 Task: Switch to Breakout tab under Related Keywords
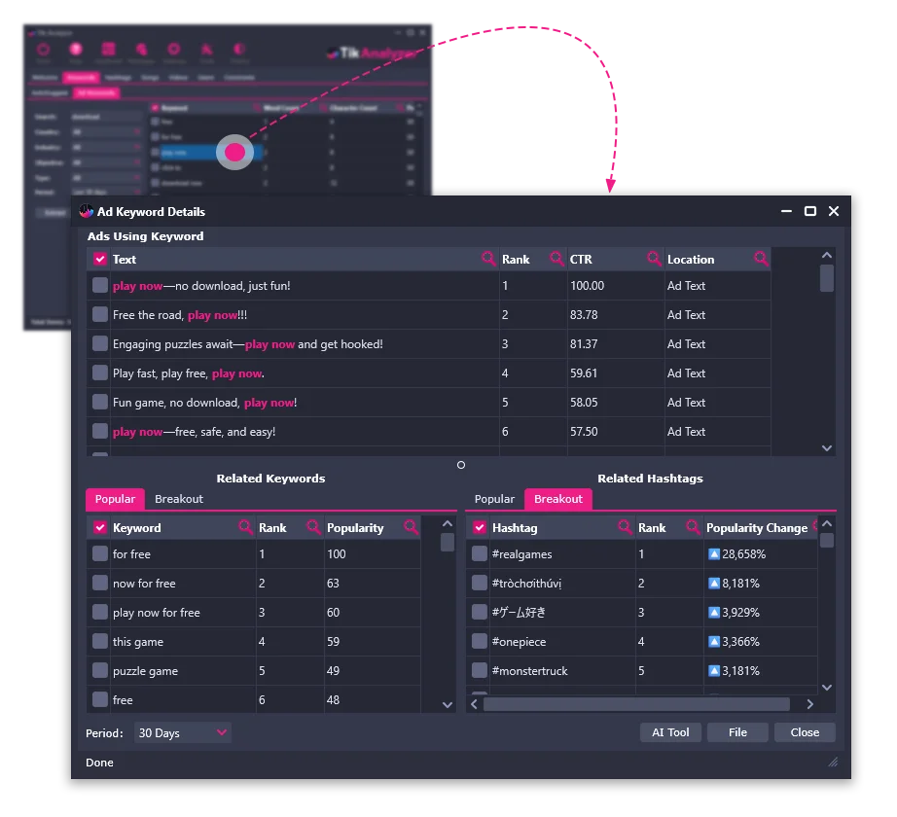(179, 499)
